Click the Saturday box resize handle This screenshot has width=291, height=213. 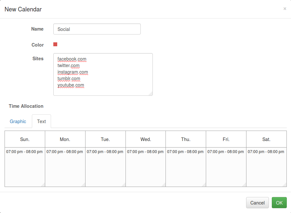click(285, 185)
